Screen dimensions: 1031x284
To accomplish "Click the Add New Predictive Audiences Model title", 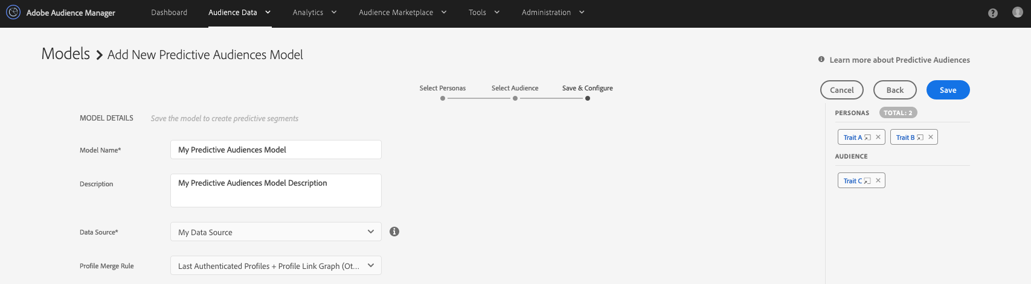I will click(205, 55).
